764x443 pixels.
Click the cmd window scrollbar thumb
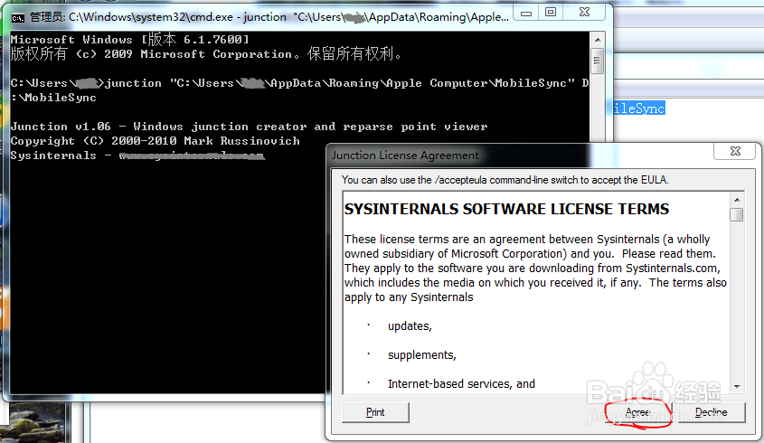click(x=598, y=61)
